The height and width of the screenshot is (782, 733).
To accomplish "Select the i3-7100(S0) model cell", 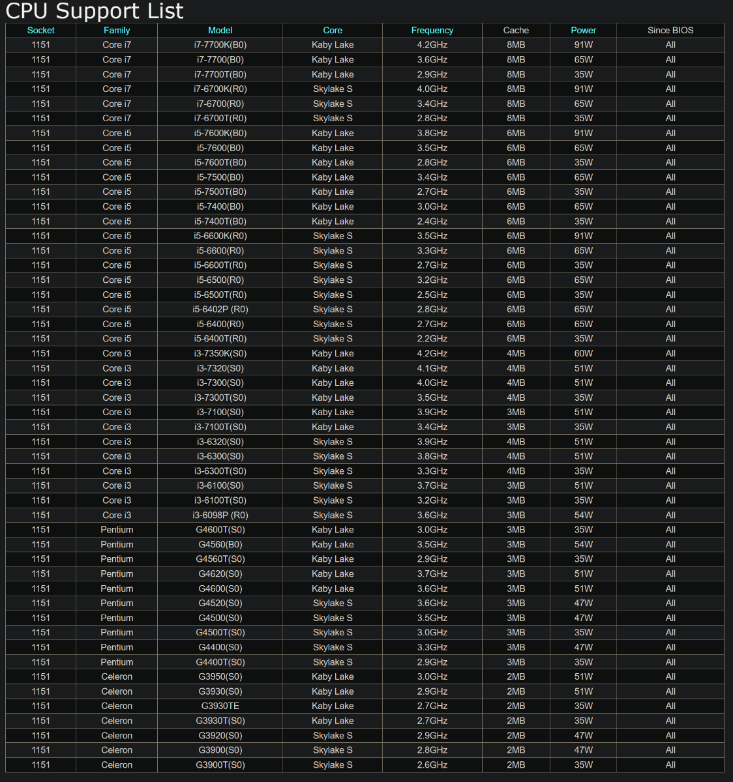I will pos(220,412).
